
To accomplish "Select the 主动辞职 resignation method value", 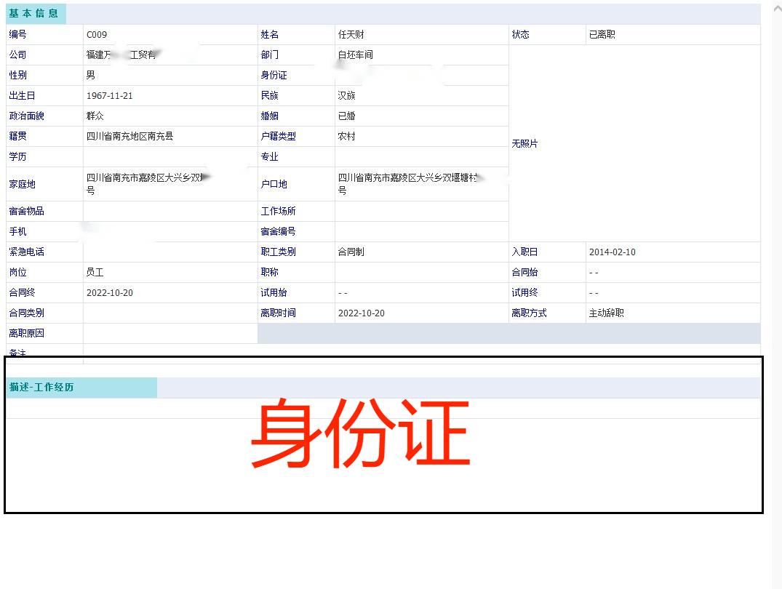I will point(607,313).
